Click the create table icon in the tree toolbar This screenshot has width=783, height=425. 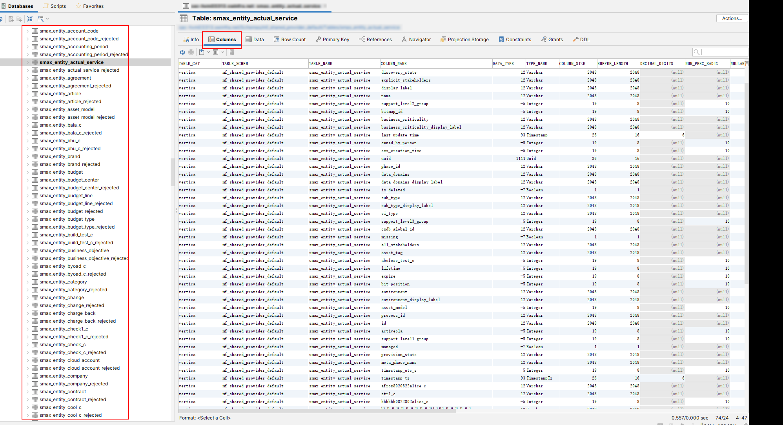click(11, 19)
